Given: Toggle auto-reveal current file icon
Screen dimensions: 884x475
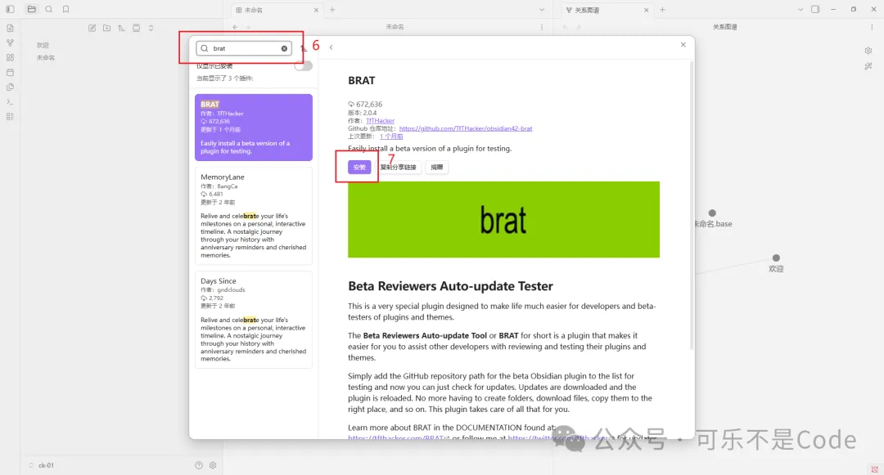Looking at the screenshot, I should pos(136,28).
